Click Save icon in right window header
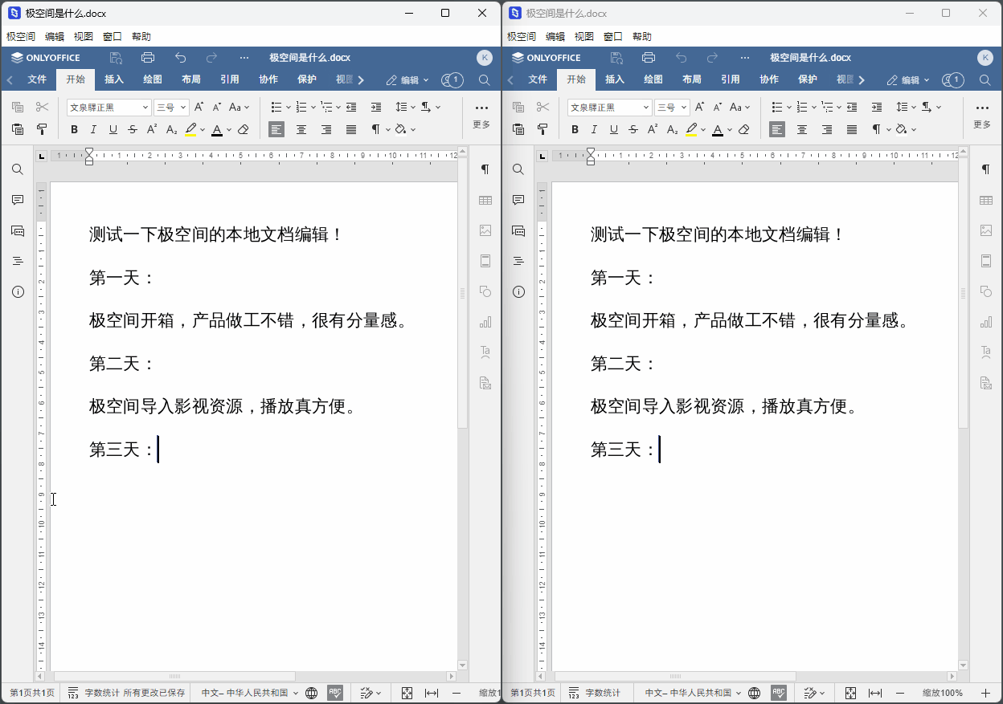The image size is (1003, 704). [x=616, y=58]
